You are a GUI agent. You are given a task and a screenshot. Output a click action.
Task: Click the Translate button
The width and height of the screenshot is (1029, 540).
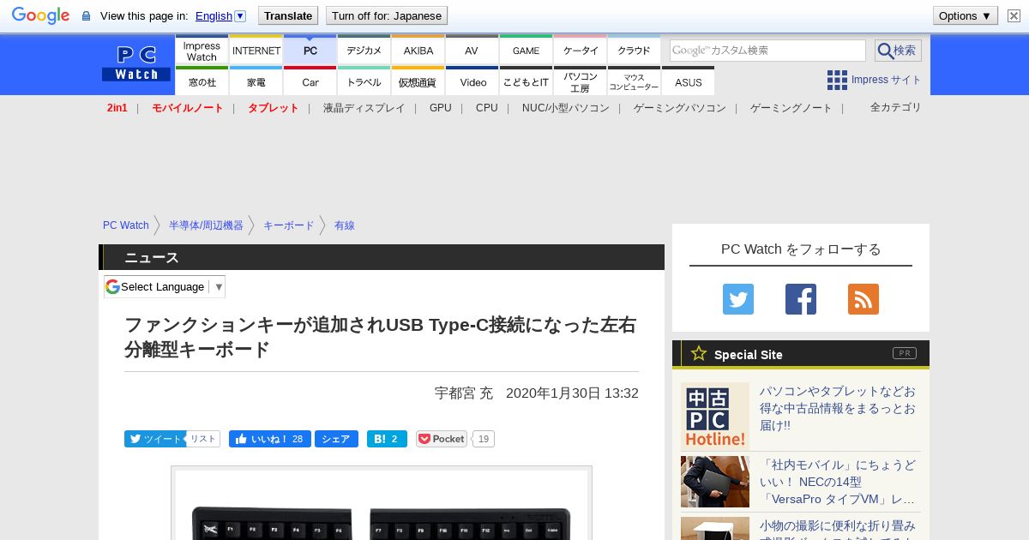[288, 15]
